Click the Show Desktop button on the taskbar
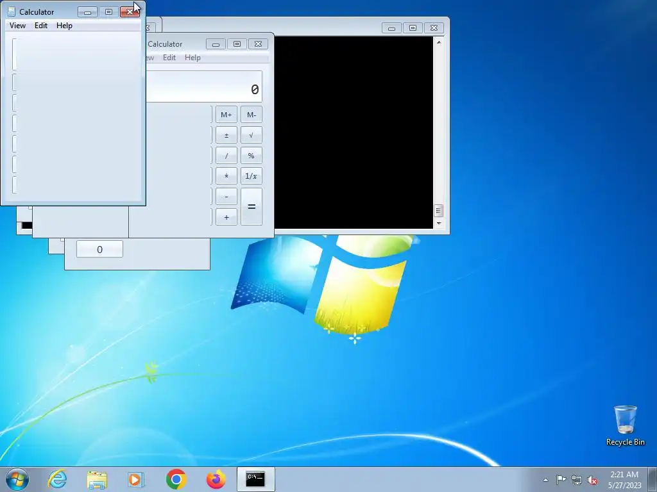This screenshot has height=492, width=657. [653, 479]
